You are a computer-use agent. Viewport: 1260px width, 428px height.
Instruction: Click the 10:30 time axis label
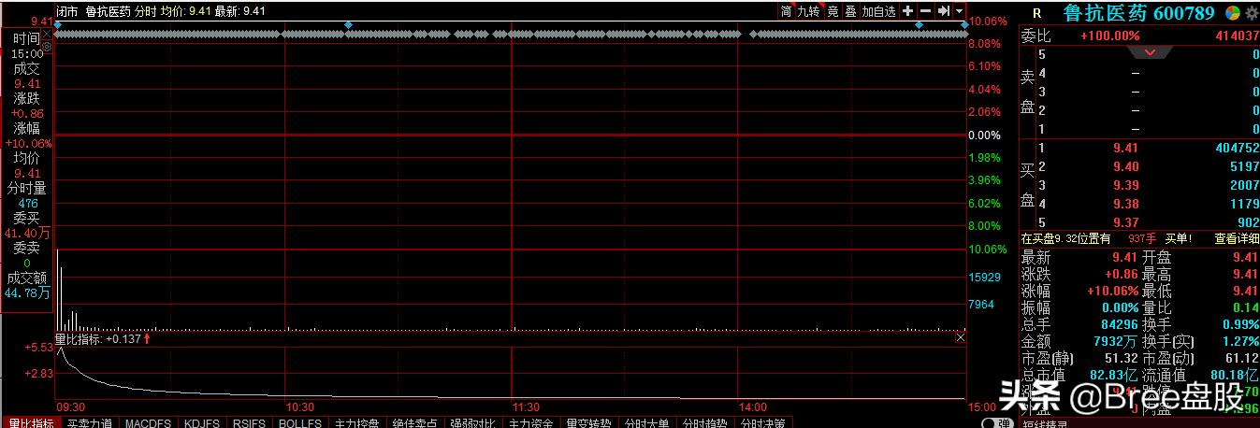point(299,407)
